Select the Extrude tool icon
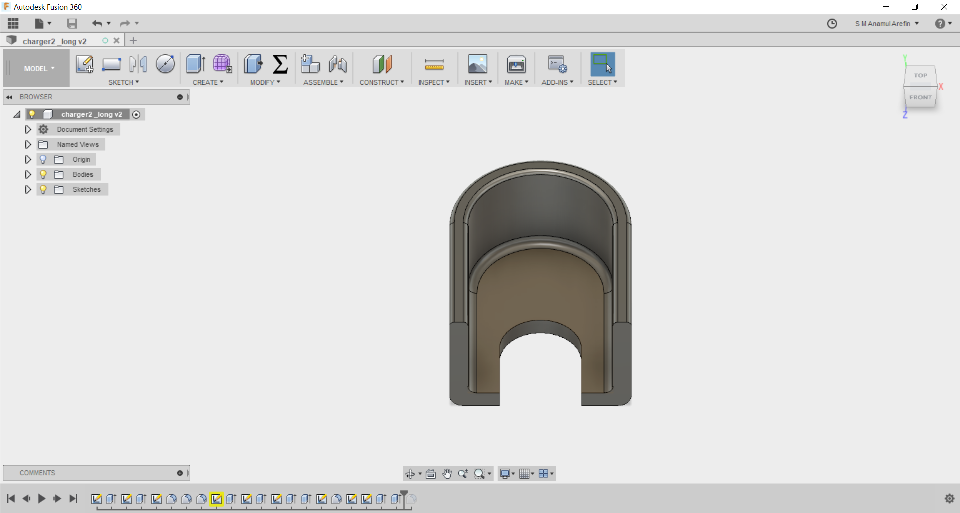Viewport: 960px width, 513px height. pos(195,64)
